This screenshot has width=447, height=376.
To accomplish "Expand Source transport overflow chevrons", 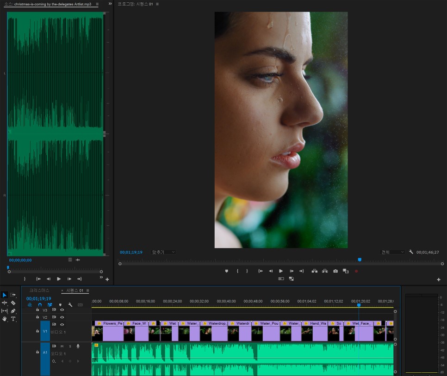I will [101, 277].
